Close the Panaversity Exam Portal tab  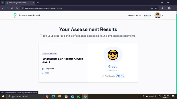33,3
